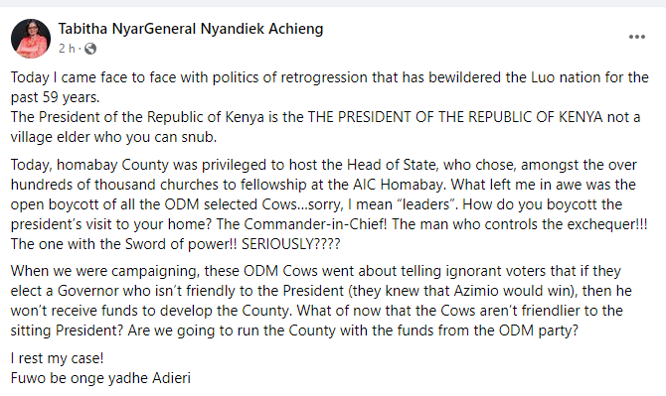666x396 pixels.
Task: Click the text "past 59 years."
Action: [x=56, y=97]
